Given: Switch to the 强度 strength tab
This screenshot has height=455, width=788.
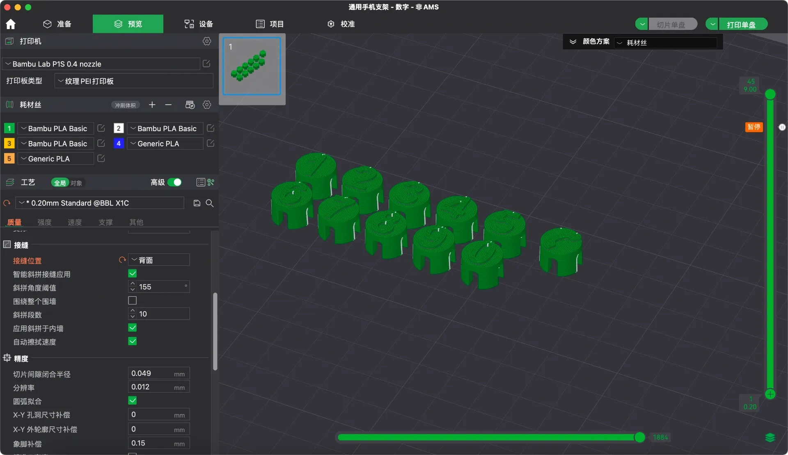Looking at the screenshot, I should (44, 222).
